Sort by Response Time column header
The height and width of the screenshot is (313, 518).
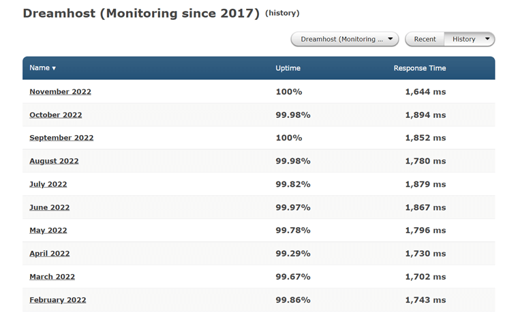click(420, 68)
